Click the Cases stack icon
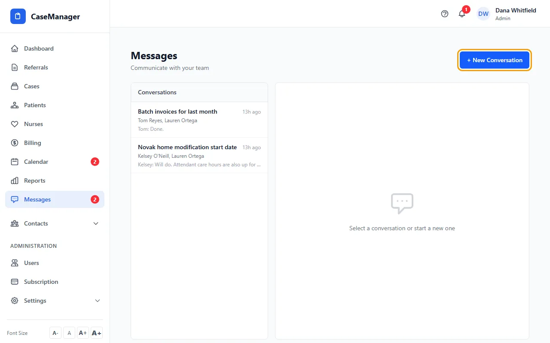This screenshot has height=343, width=550. (15, 86)
